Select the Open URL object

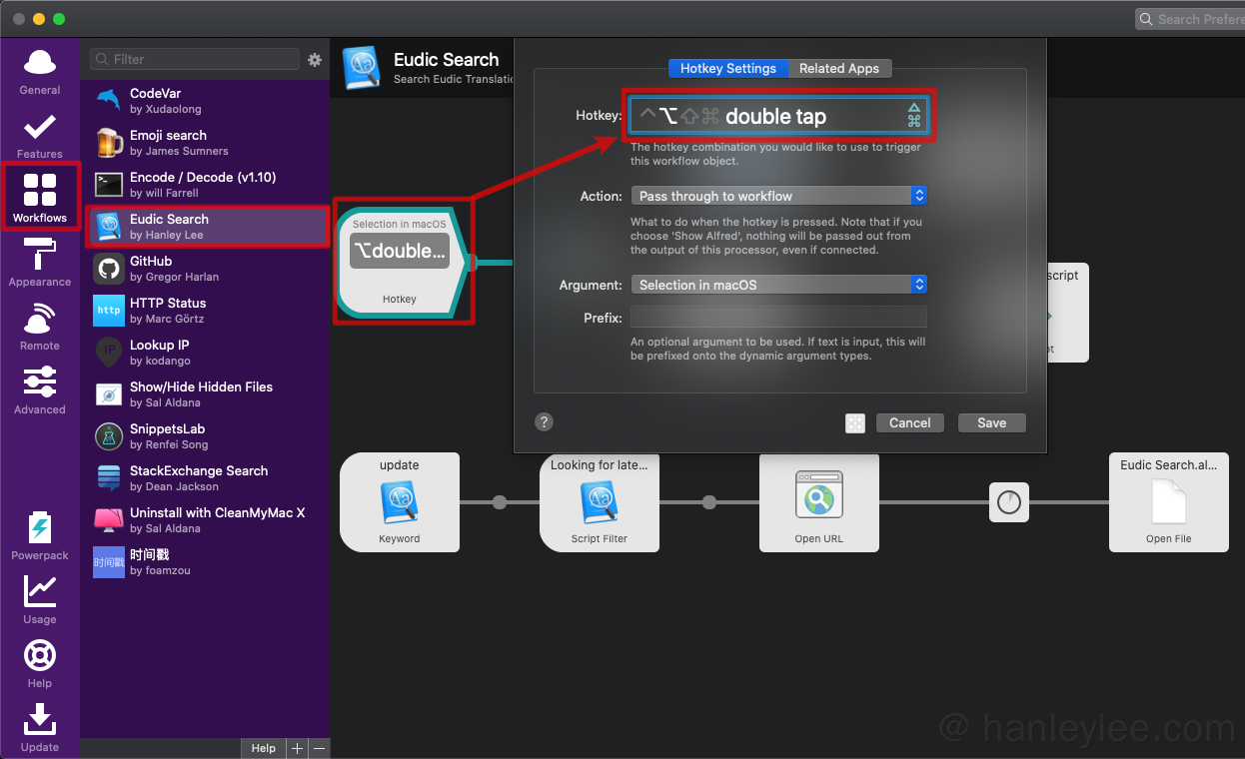click(x=819, y=502)
